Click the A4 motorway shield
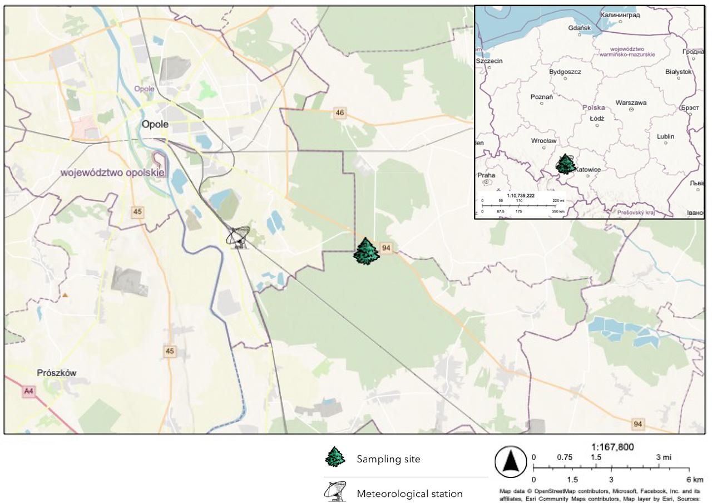 [x=28, y=392]
